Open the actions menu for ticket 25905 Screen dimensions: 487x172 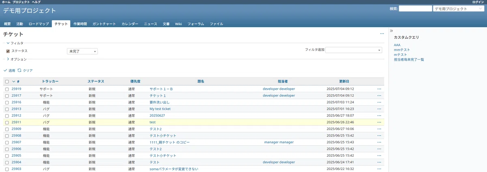379,155
